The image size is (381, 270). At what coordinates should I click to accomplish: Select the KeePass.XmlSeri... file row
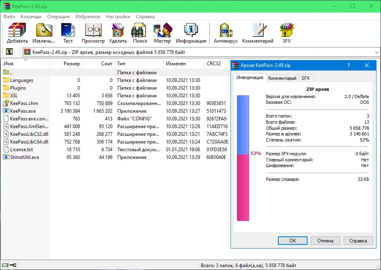click(x=115, y=126)
